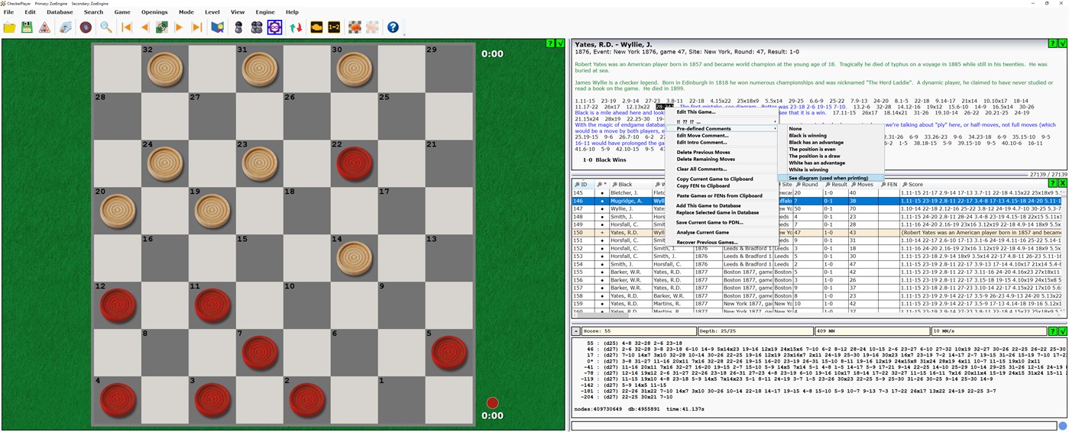
Task: Click green question button in game text pane
Action: pos(1054,43)
